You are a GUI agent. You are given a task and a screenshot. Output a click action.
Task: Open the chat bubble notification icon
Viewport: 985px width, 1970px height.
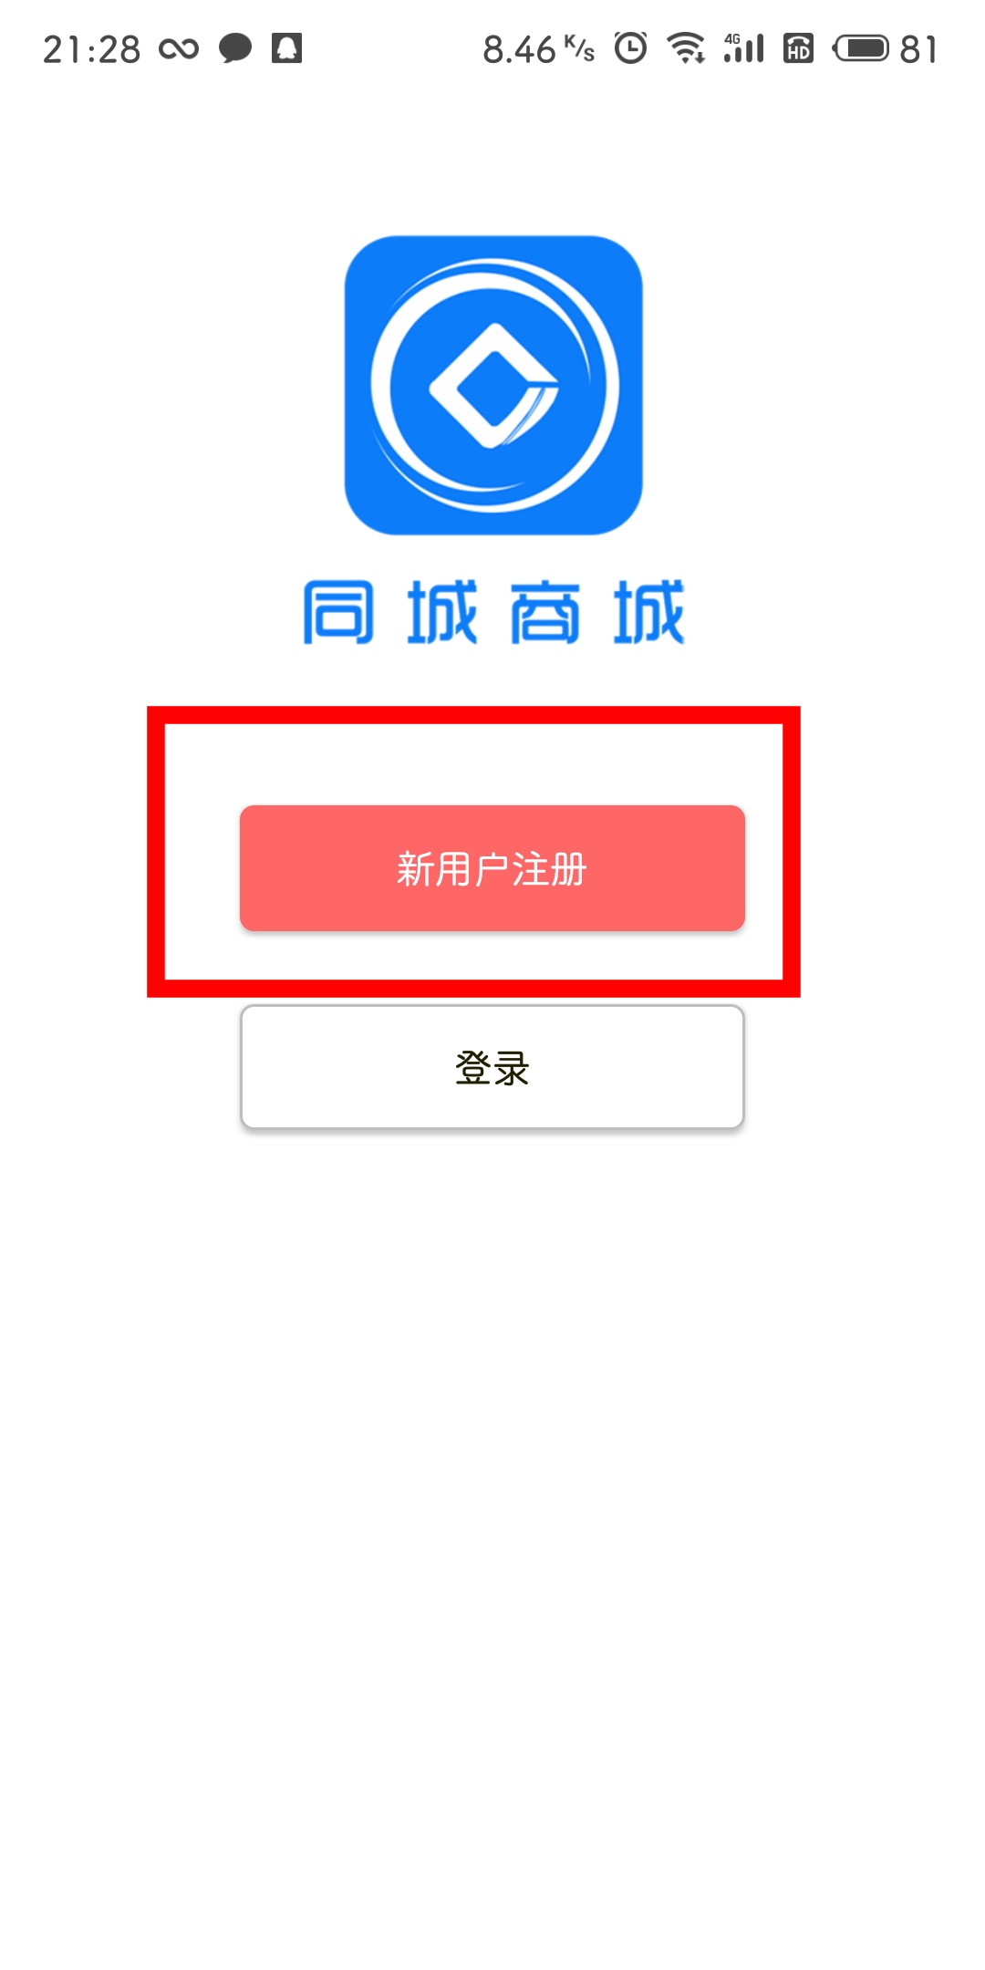click(x=235, y=48)
